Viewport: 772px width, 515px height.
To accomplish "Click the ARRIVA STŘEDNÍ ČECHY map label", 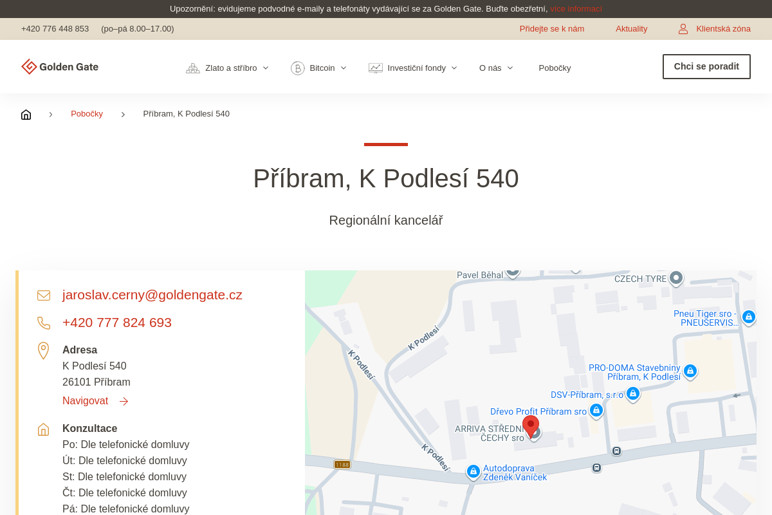I will click(x=490, y=433).
